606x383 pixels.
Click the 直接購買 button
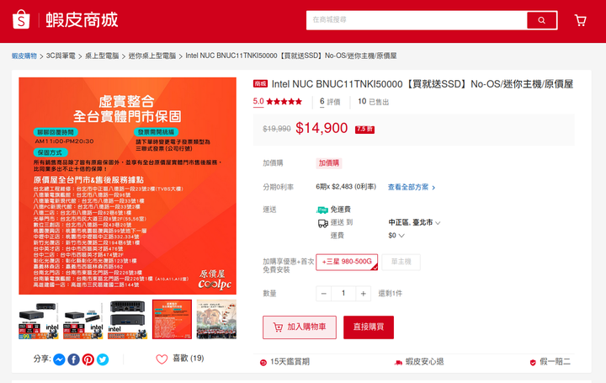(369, 327)
